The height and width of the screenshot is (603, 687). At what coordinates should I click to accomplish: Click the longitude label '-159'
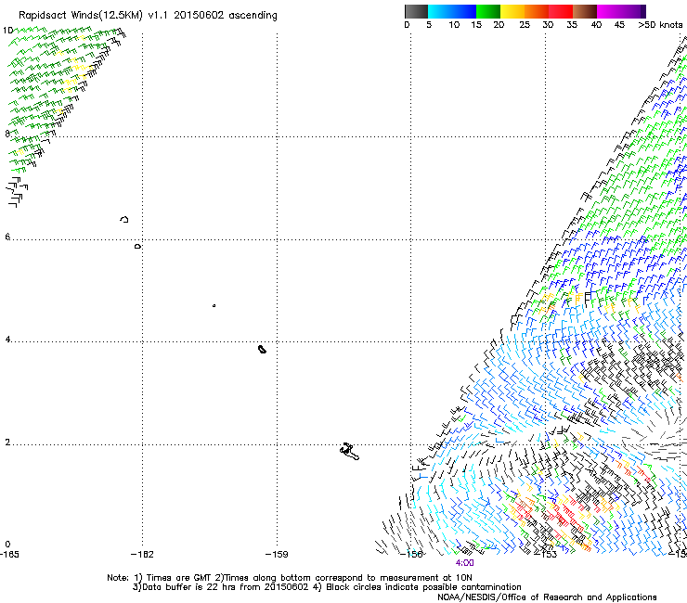[277, 555]
